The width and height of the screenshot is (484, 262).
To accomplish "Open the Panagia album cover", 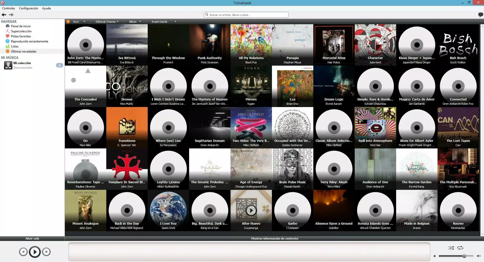I will tap(293, 45).
